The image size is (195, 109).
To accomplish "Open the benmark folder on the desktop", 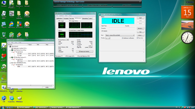I will (27, 4).
